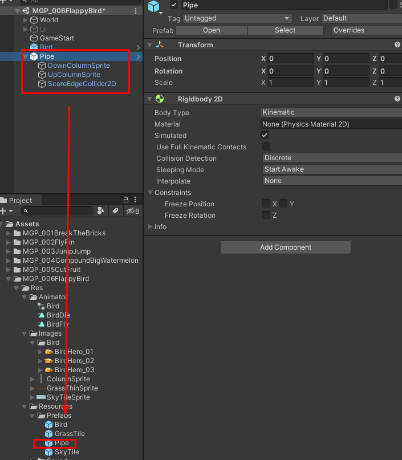Image resolution: width=402 pixels, height=460 pixels.
Task: Click Open prefab button
Action: click(212, 30)
